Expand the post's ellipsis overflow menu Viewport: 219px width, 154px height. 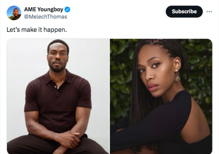209,11
